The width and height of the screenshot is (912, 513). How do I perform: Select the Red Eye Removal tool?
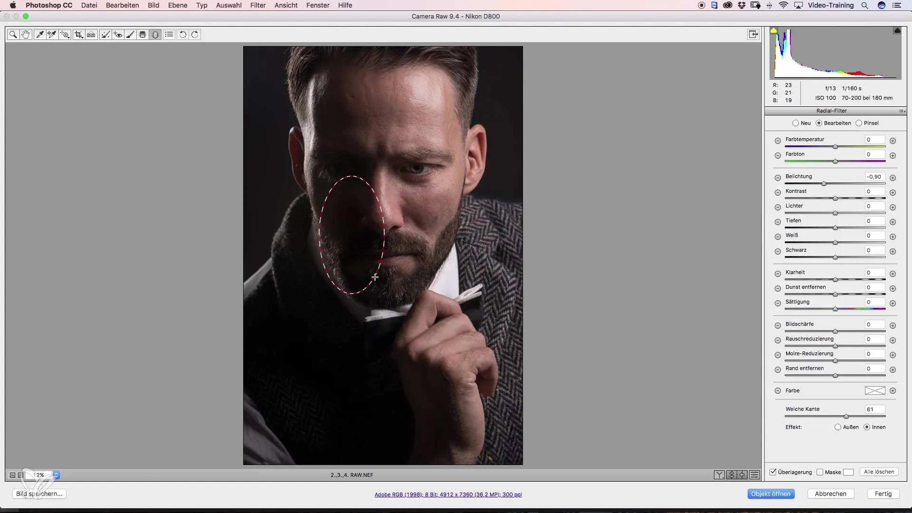click(118, 35)
